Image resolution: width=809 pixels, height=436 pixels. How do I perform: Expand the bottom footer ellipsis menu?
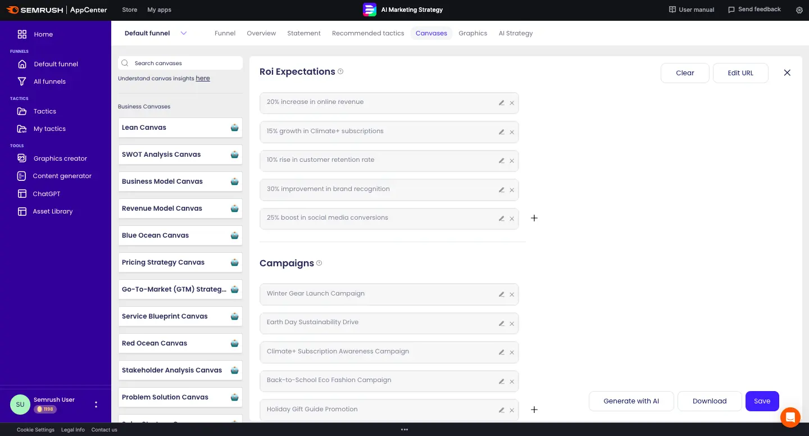click(x=404, y=430)
